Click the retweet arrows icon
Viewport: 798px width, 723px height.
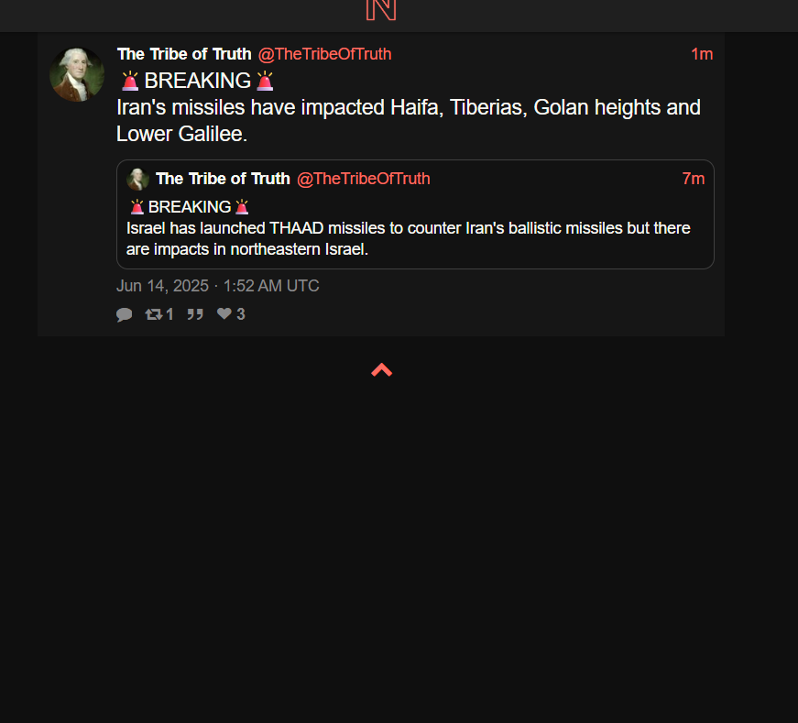coord(153,314)
